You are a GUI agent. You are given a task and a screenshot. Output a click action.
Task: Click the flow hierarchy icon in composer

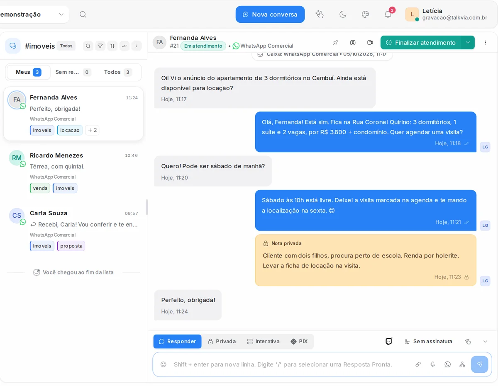click(x=462, y=364)
